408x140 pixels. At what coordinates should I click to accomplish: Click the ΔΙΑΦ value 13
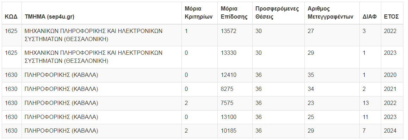[366, 103]
